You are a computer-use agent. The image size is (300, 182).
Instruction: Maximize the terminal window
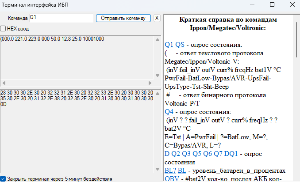(x=272, y=4)
